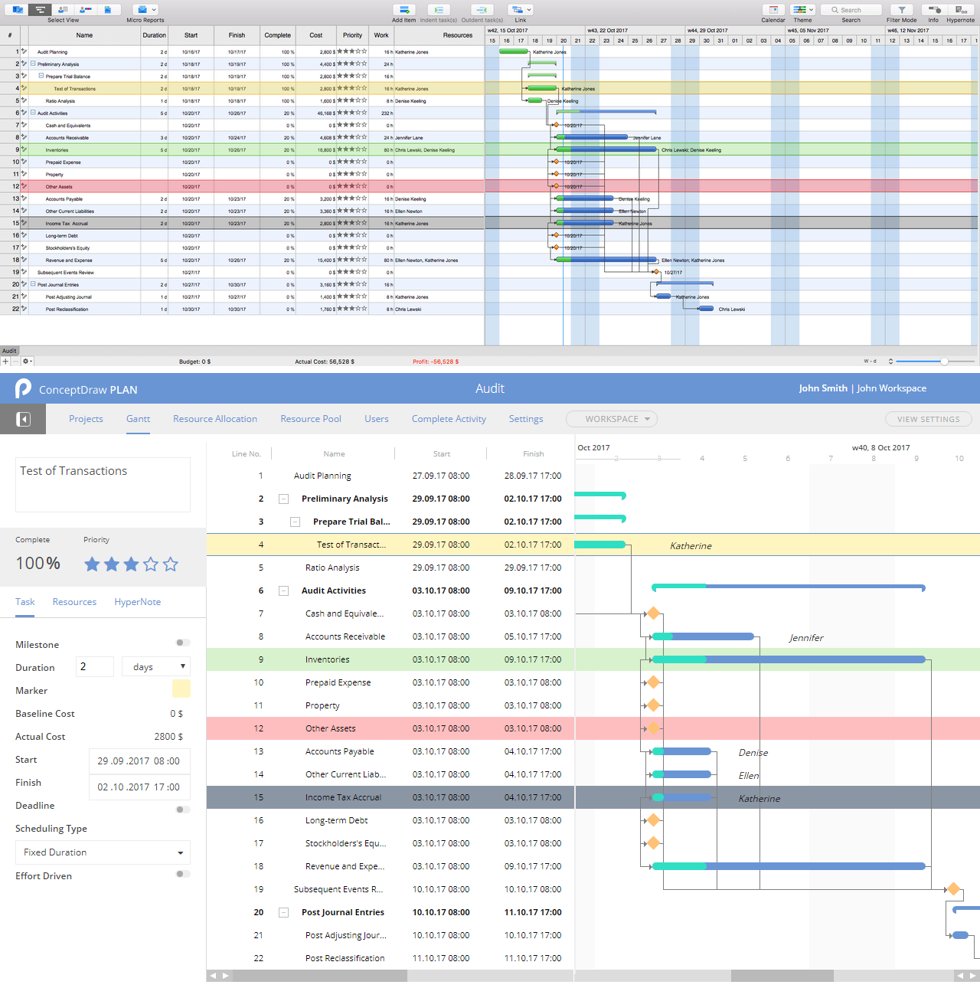Click the Duration value input field
This screenshot has height=988, width=980.
(95, 667)
